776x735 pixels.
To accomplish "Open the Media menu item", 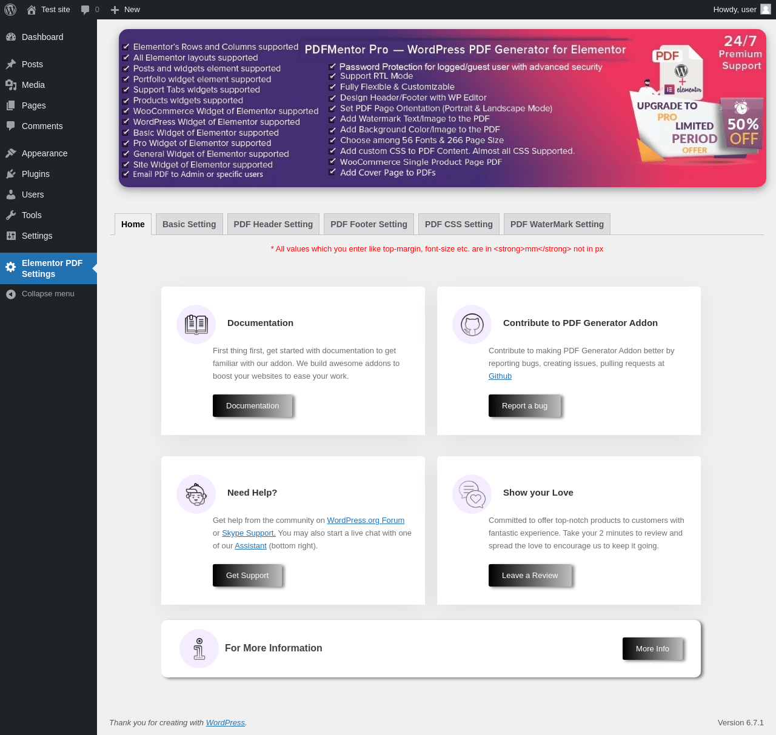I will click(x=48, y=85).
